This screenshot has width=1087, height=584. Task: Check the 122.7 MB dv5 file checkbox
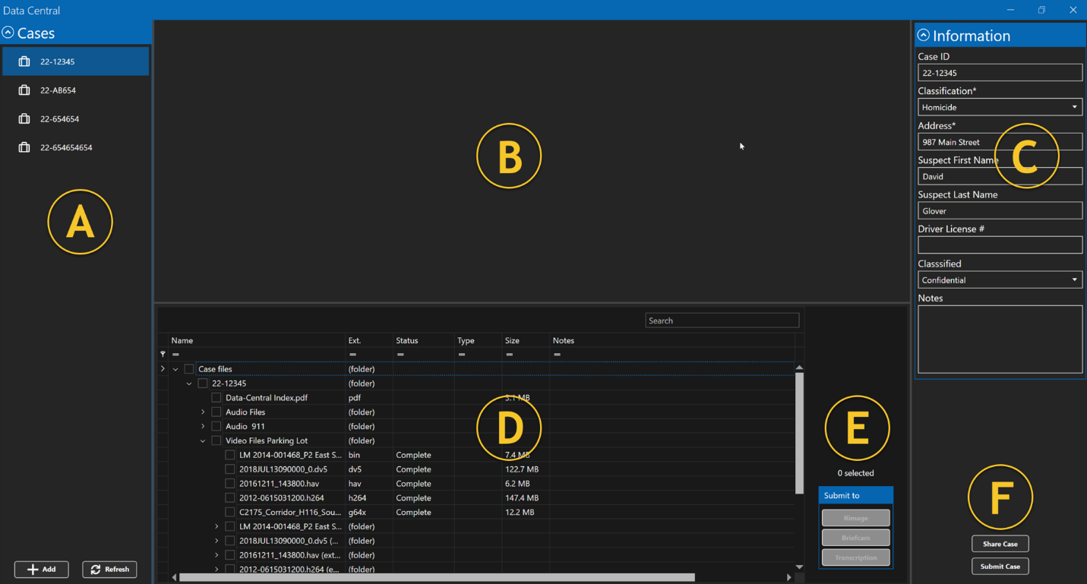point(230,469)
